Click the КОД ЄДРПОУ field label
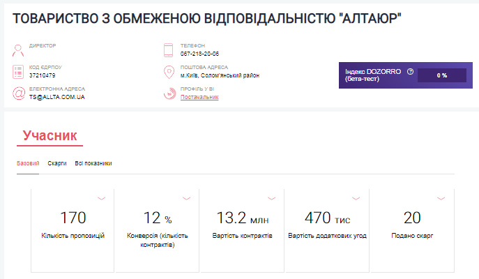The height and width of the screenshot is (279, 479). [45, 67]
